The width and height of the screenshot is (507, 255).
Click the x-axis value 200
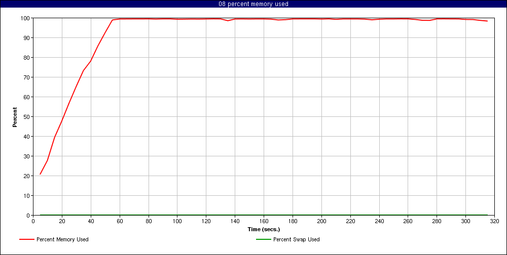click(x=321, y=221)
